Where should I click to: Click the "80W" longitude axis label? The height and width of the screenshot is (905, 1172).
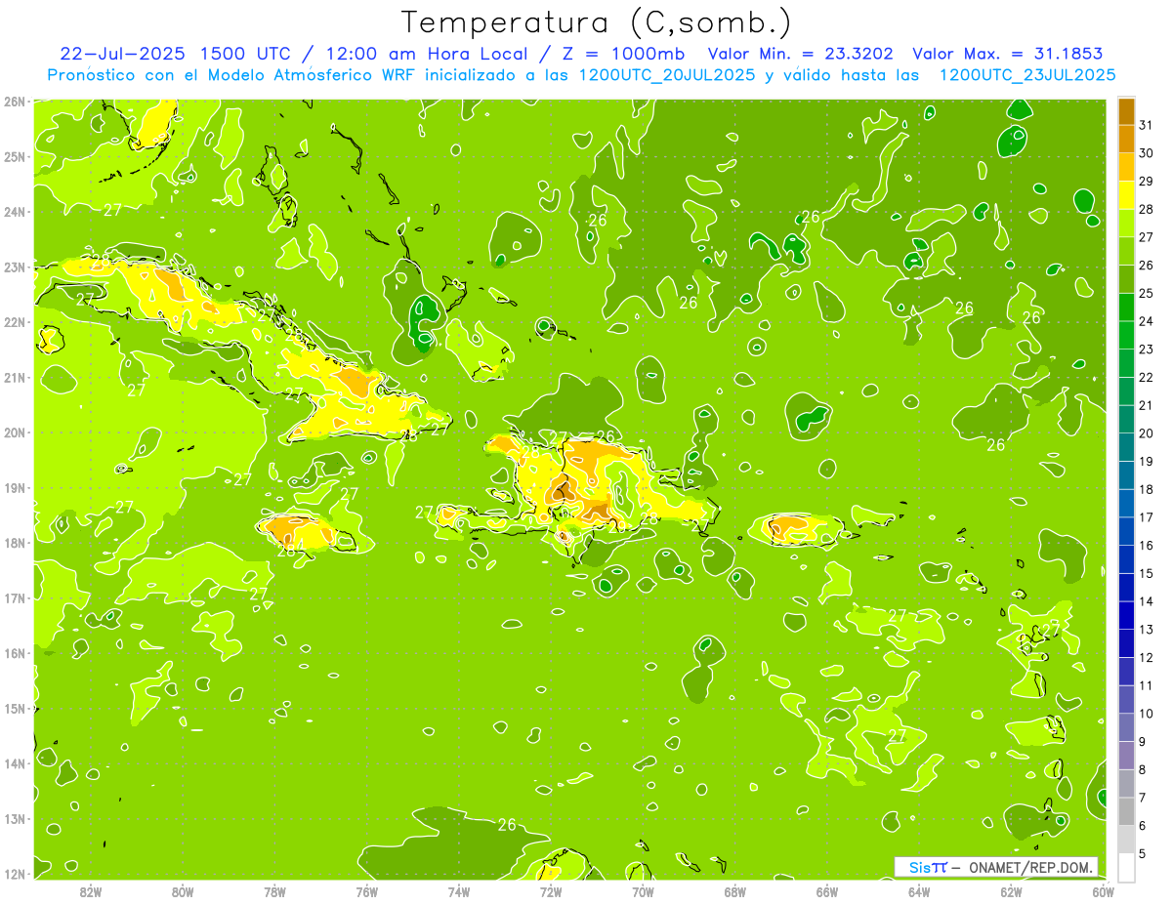pos(183,891)
